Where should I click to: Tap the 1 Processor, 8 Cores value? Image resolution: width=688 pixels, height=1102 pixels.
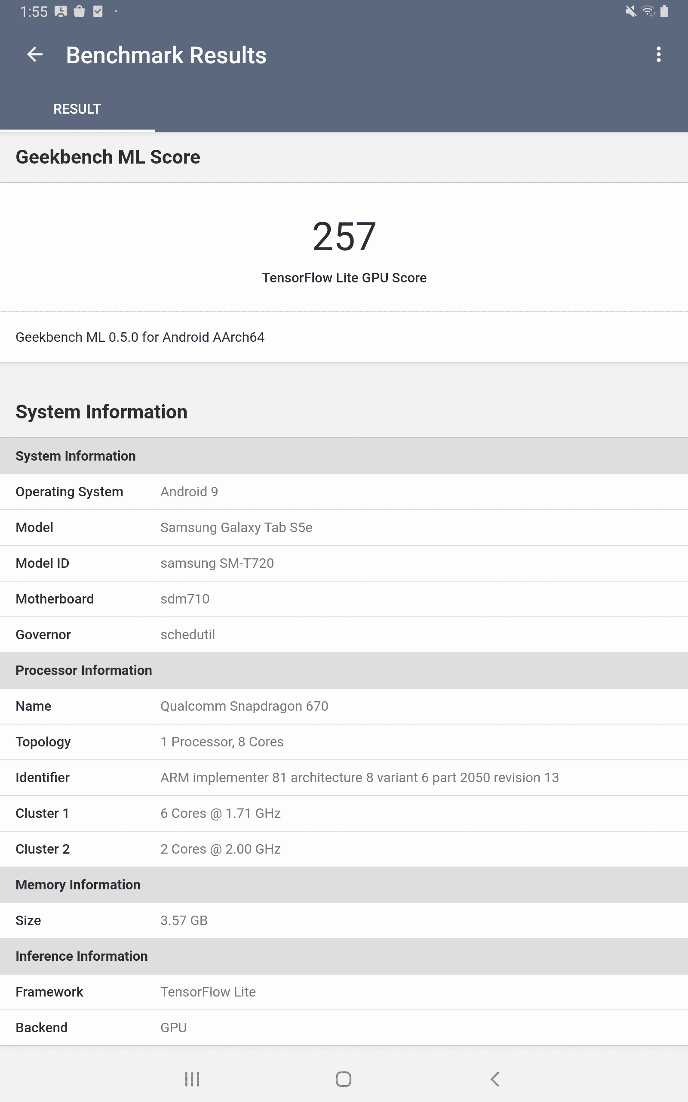222,742
